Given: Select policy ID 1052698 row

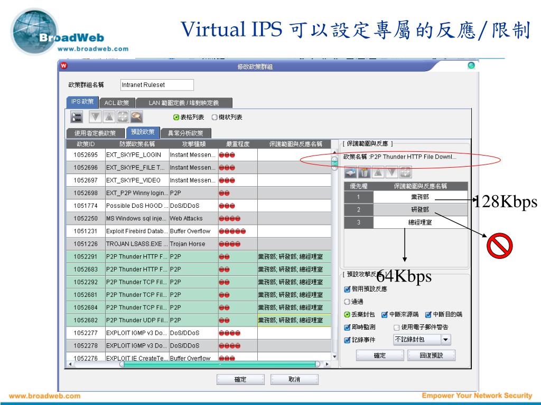Looking at the screenshot, I should [x=199, y=193].
